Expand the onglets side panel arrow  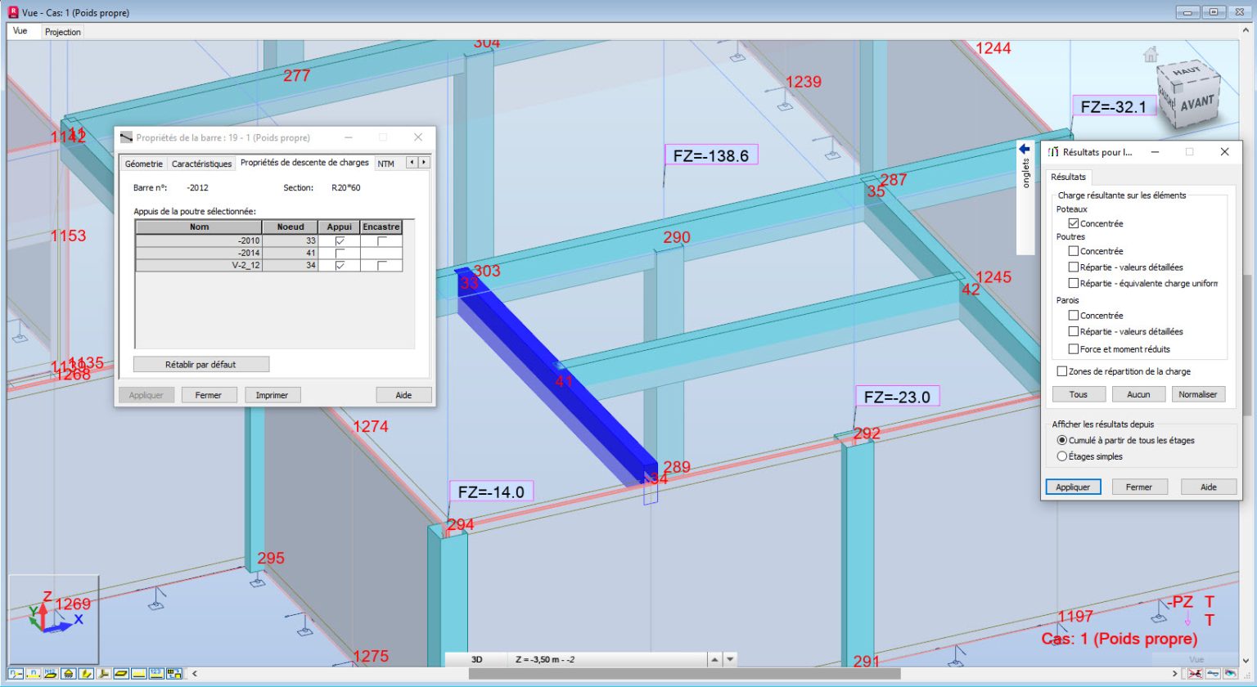click(x=1024, y=148)
